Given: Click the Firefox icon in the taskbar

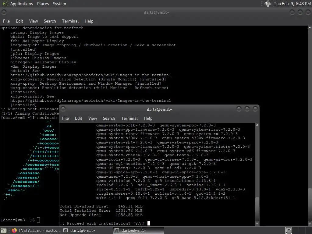Looking at the screenshot, I should (x=14, y=230).
